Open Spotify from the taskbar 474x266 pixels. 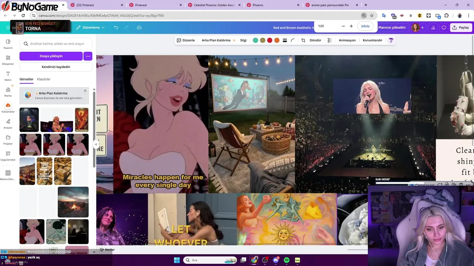(287, 260)
